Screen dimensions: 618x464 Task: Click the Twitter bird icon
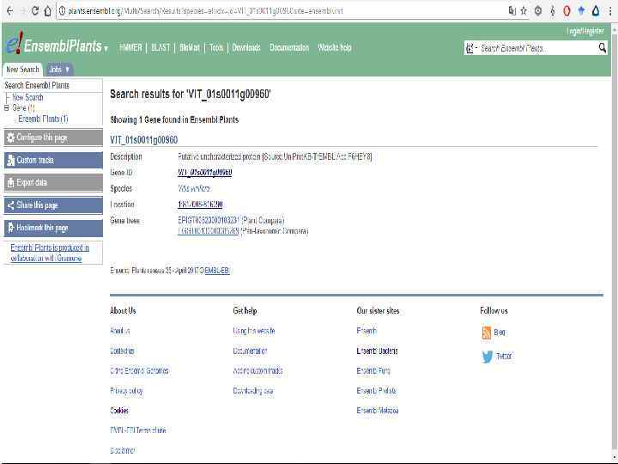[x=488, y=357]
